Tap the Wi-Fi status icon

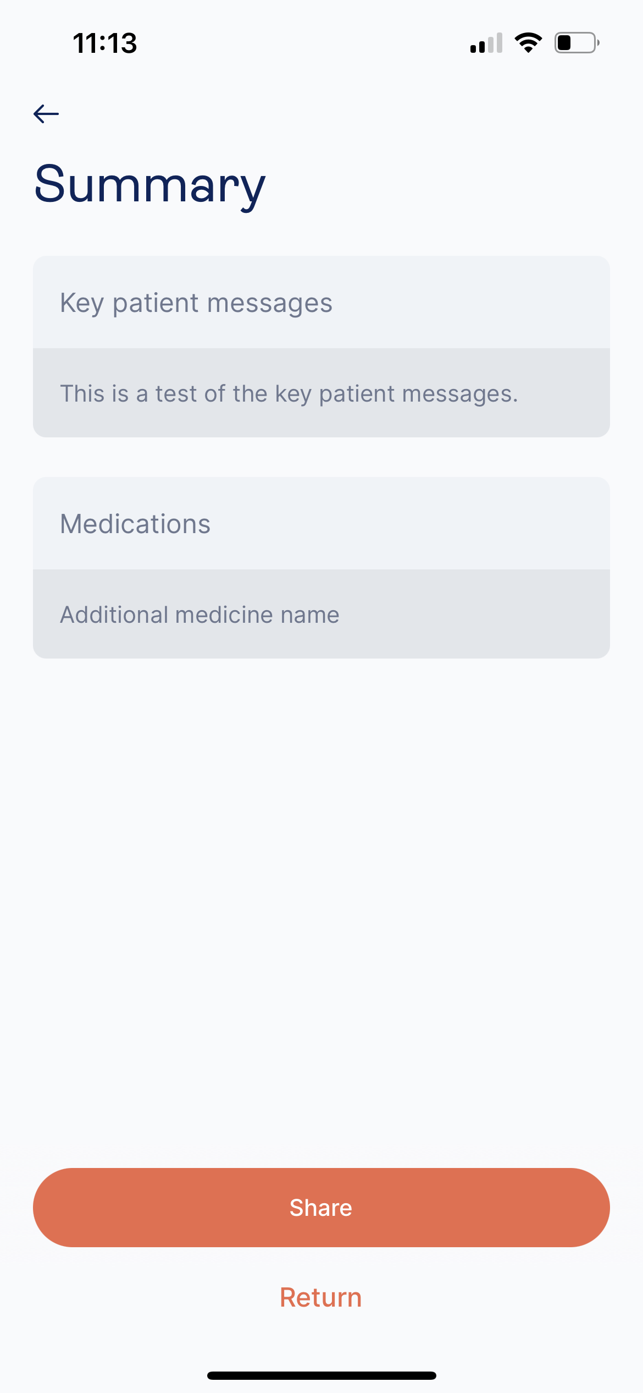click(528, 43)
